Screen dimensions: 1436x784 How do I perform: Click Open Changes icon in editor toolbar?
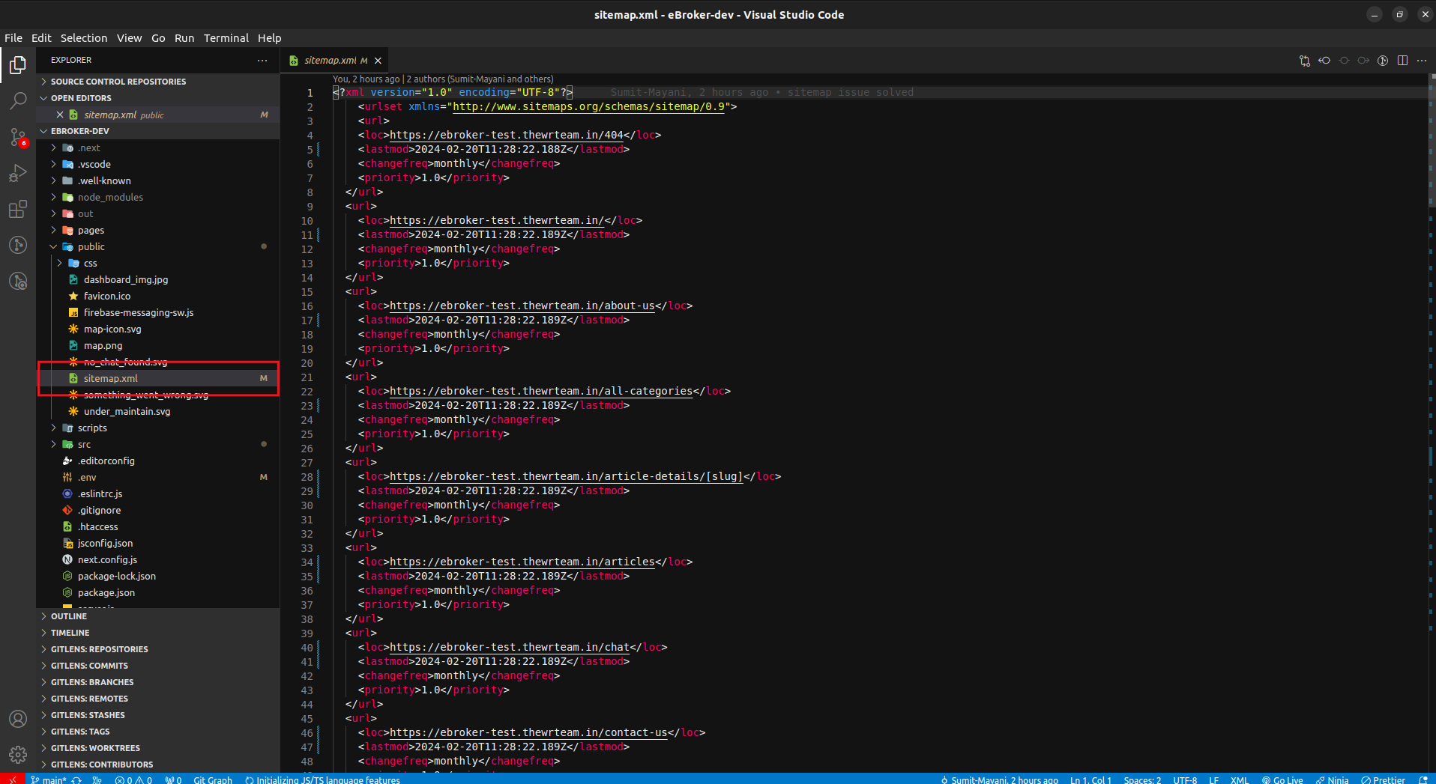1305,61
